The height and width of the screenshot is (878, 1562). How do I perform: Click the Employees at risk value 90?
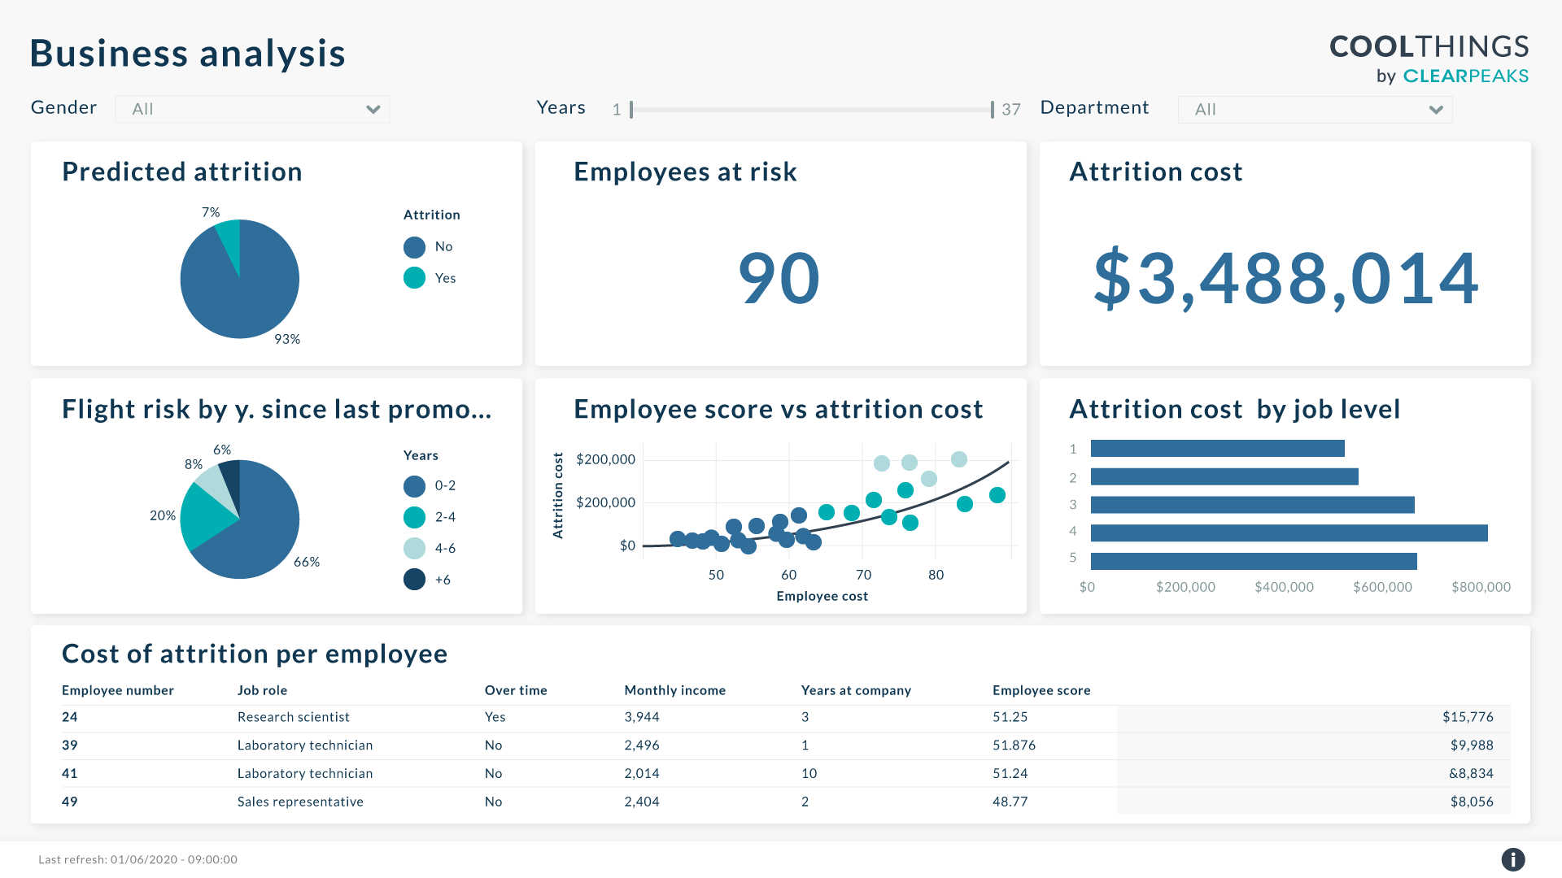point(779,278)
